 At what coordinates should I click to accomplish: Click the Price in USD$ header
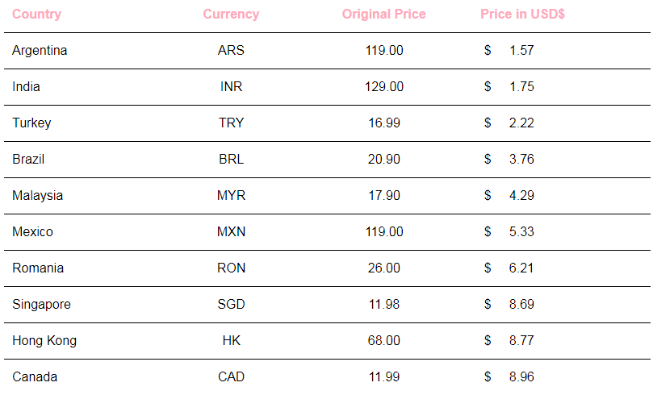[523, 15]
